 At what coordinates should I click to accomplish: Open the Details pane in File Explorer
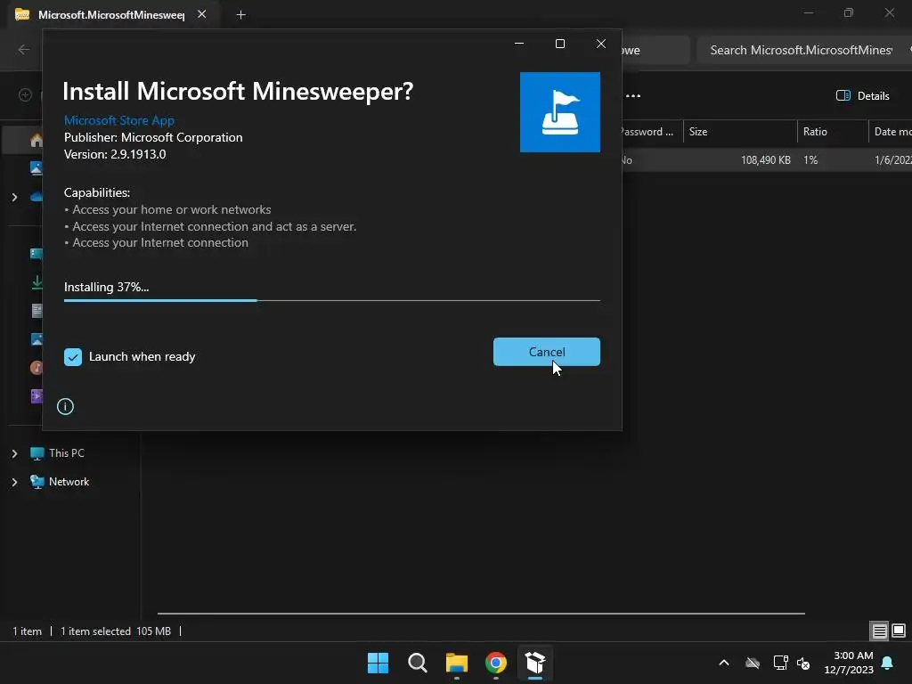[x=862, y=96]
